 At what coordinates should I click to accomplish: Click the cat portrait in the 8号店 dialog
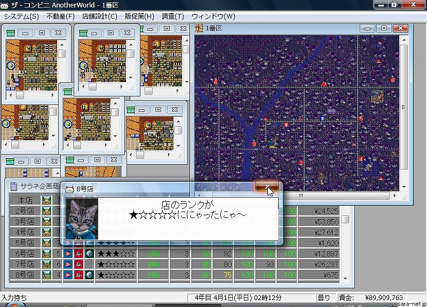coord(82,219)
